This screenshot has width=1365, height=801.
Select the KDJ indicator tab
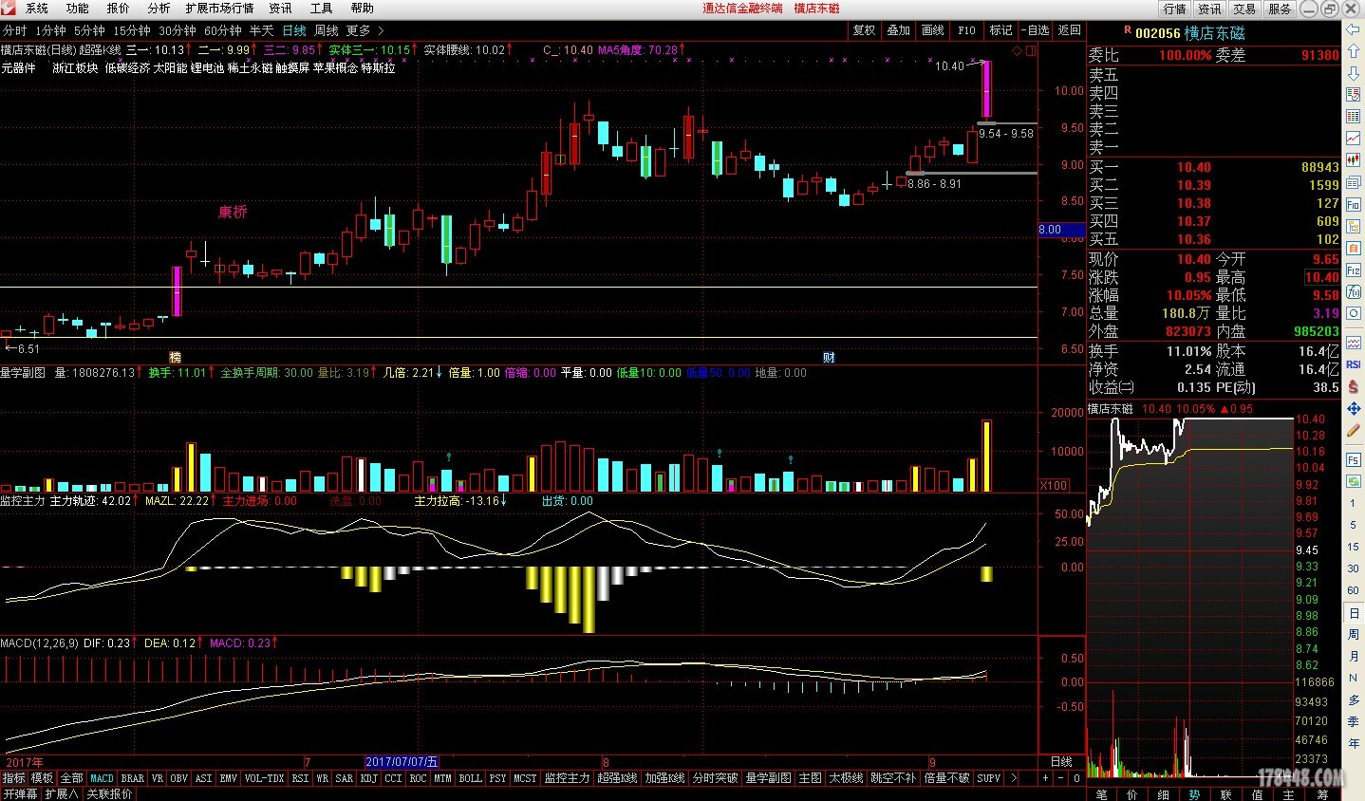click(x=368, y=778)
